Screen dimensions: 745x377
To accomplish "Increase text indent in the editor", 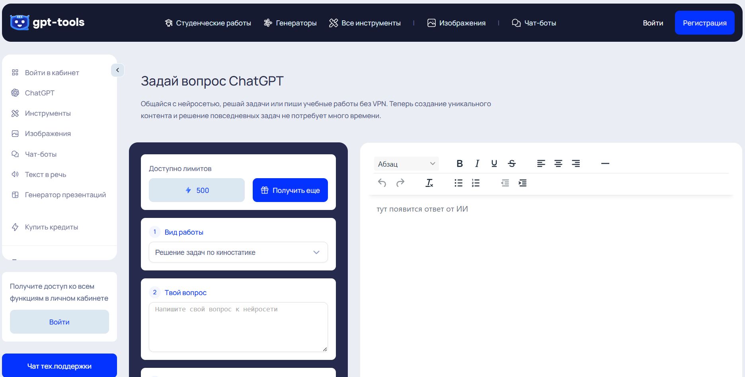I will pyautogui.click(x=523, y=183).
